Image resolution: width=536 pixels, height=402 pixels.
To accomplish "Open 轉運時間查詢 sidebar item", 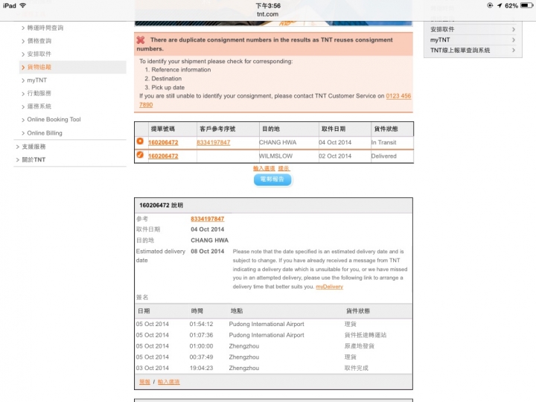I will [x=45, y=28].
